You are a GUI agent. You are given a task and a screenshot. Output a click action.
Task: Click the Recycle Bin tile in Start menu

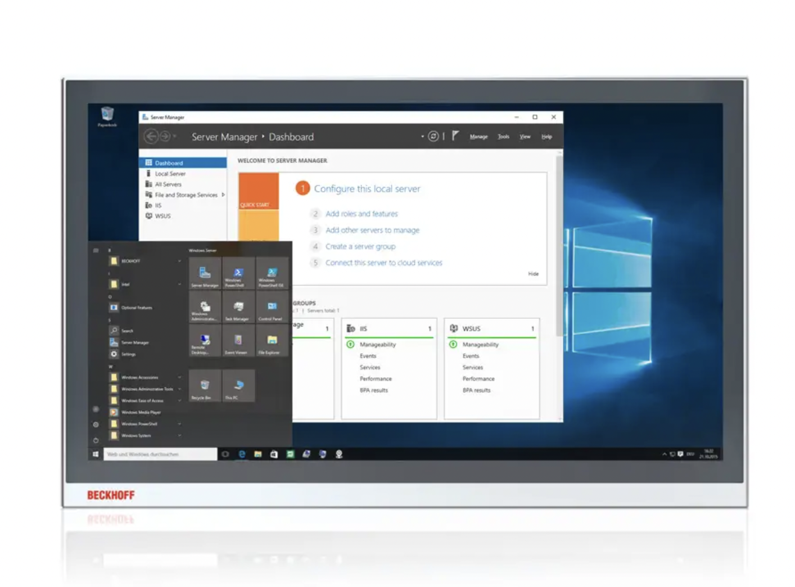(x=205, y=386)
